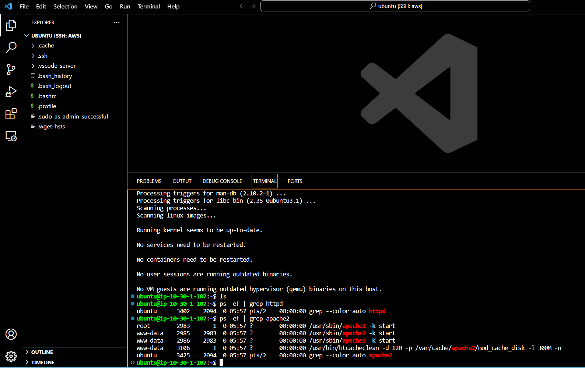Image resolution: width=585 pixels, height=368 pixels.
Task: Open the Help menu
Action: coord(173,6)
